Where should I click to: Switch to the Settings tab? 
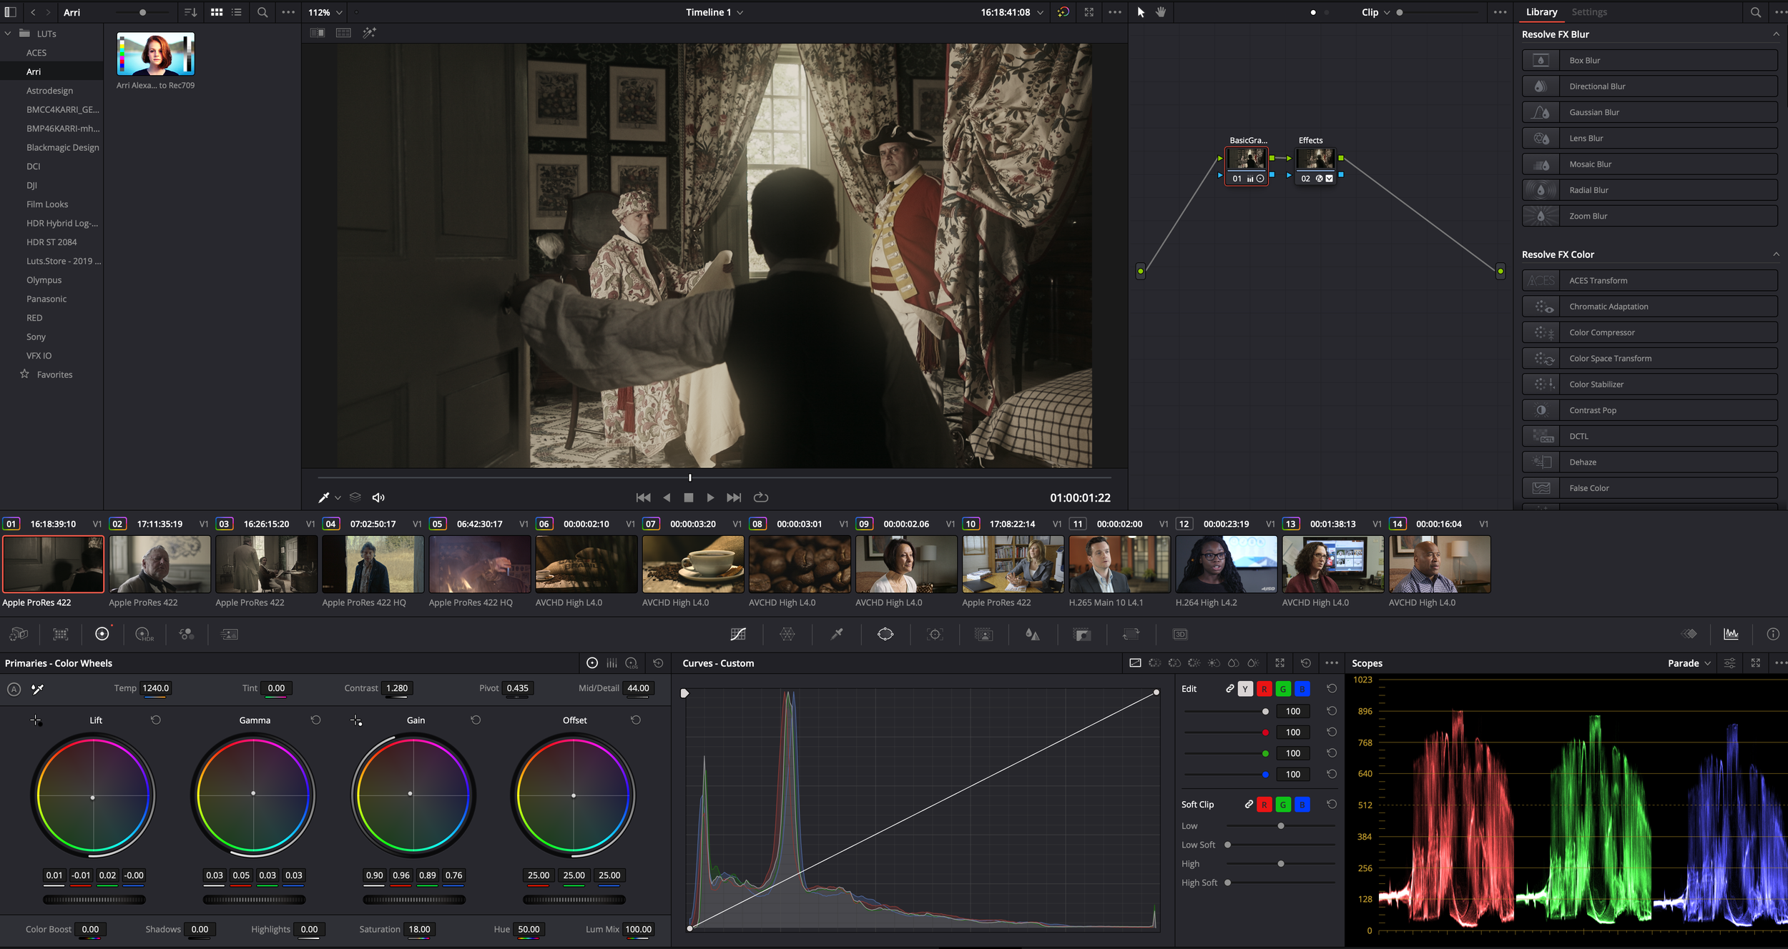(1589, 12)
